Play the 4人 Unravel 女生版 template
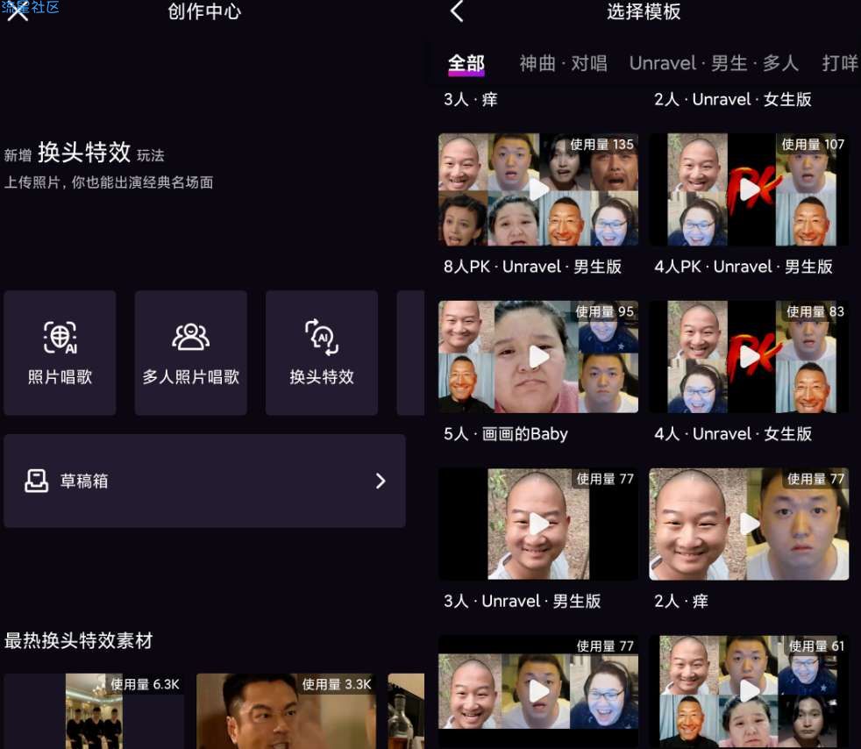 [x=749, y=357]
